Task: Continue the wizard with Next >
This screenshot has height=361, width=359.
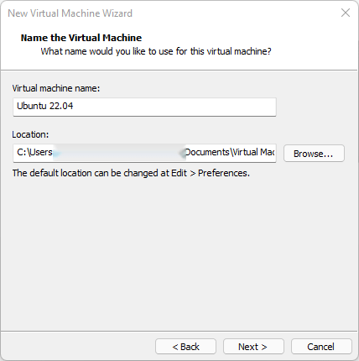Action: (x=253, y=347)
